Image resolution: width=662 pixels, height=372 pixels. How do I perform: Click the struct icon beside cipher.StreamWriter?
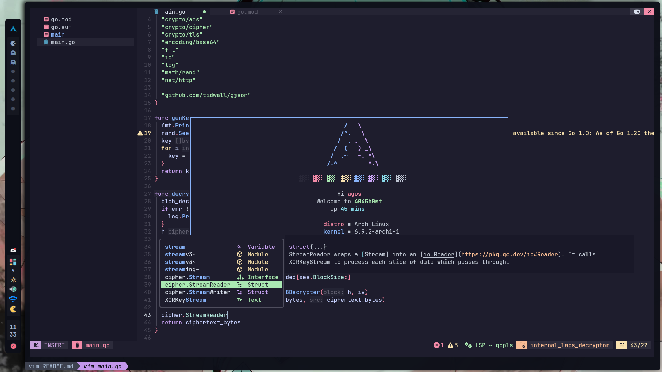pos(239,292)
